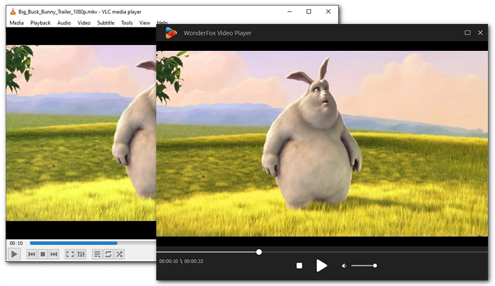Click the WonderFox Video Player logo
Image resolution: width=495 pixels, height=286 pixels.
tap(171, 32)
